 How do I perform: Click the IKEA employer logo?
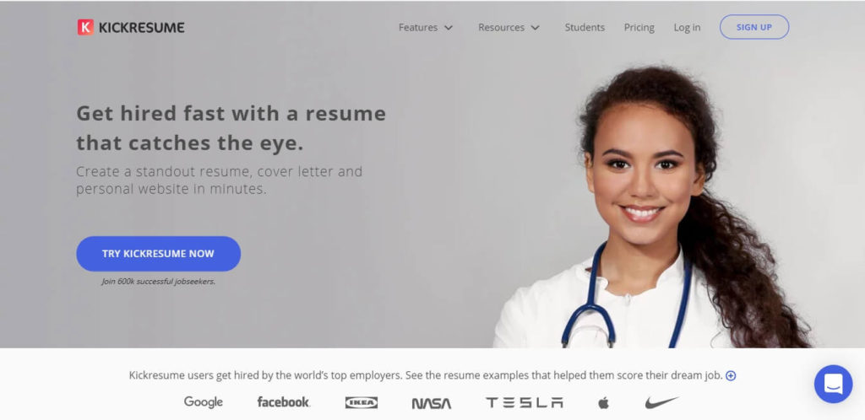coord(362,402)
